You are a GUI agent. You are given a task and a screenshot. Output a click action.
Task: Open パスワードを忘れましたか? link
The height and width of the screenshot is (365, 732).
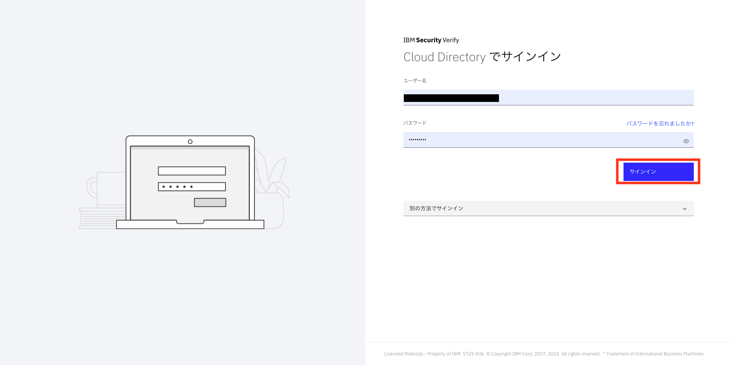(x=660, y=123)
